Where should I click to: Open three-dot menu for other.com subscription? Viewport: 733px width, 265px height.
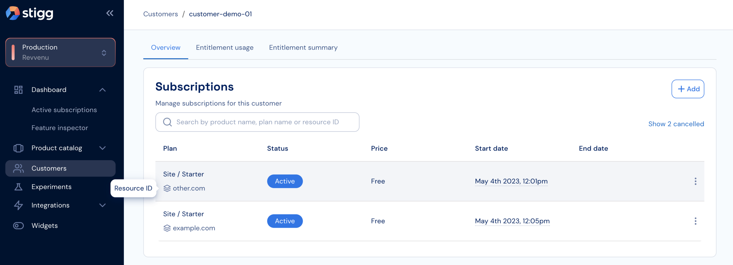695,181
